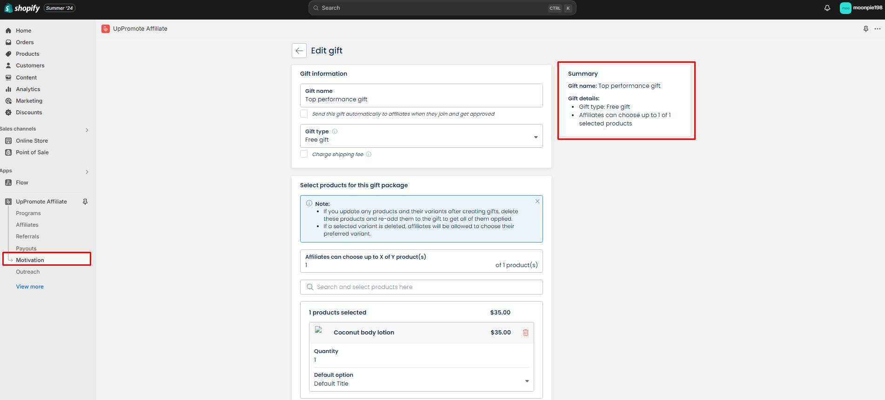Select the Motivation submenu item

tap(30, 260)
